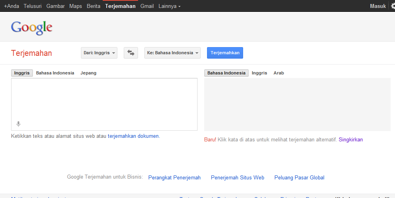Select Inggris target language tab
Screen dimensions: 395x198
click(x=259, y=73)
